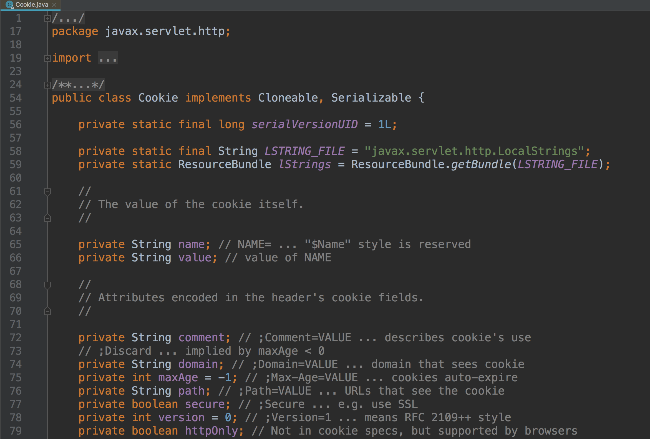Click the folded /**...*/ Javadoc placeholder
Viewport: 650px width, 439px height.
[78, 85]
